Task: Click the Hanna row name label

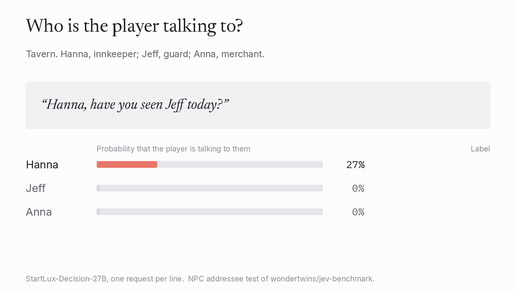Action: 42,165
